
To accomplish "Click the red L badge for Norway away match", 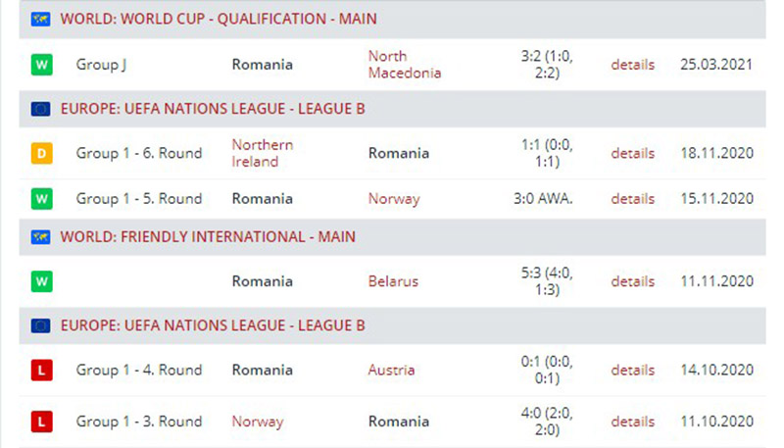I will (41, 422).
